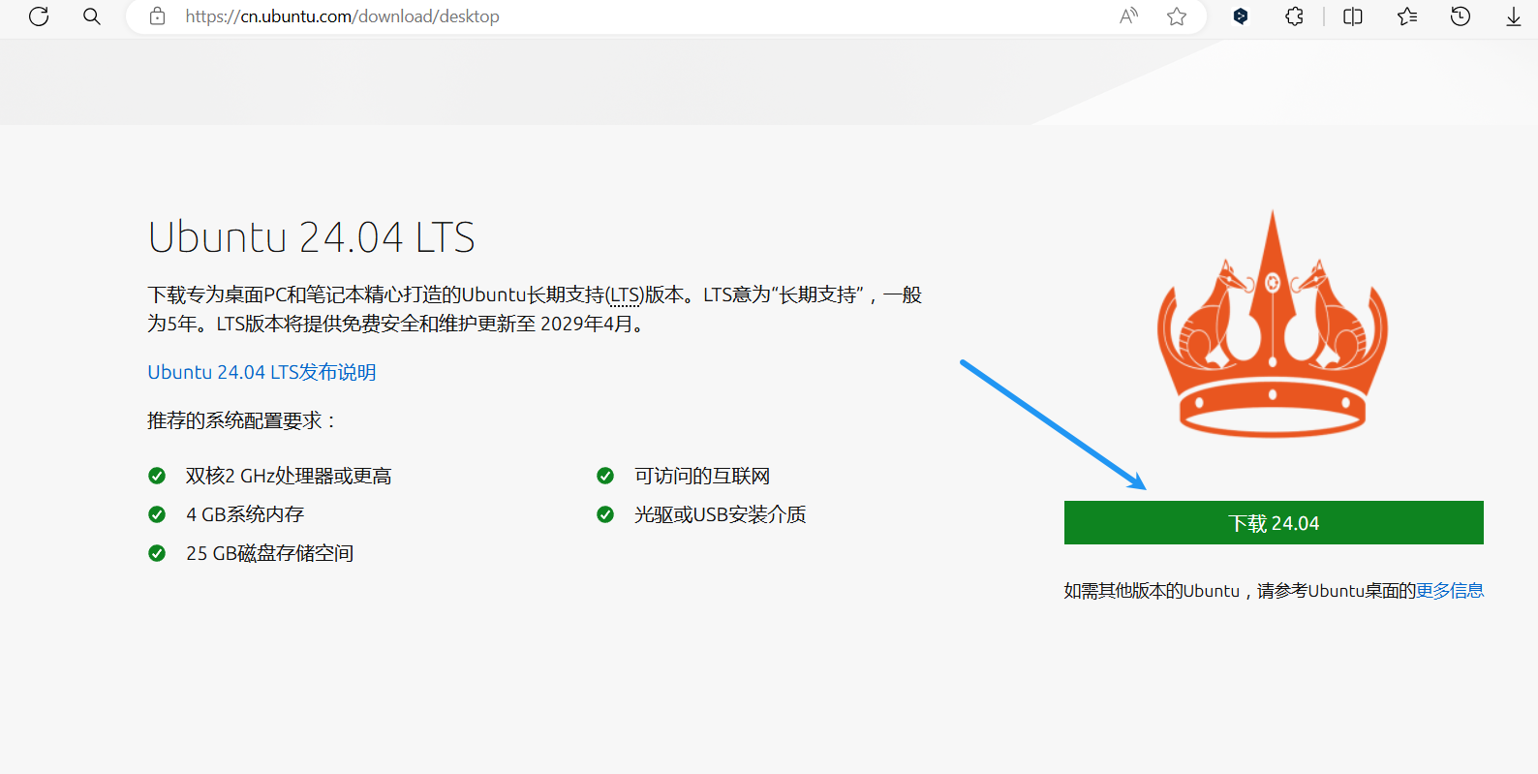
Task: View site info via the lock icon
Action: tap(157, 16)
